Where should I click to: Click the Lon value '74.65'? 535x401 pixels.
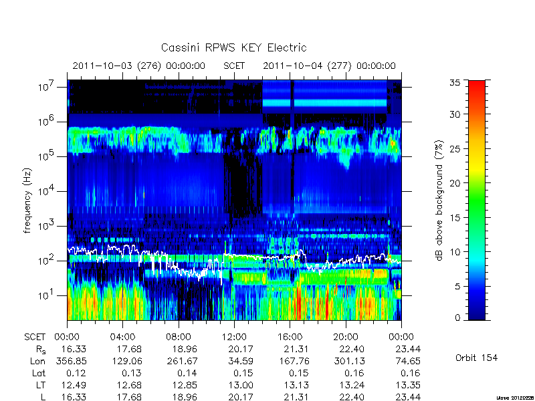tap(408, 361)
